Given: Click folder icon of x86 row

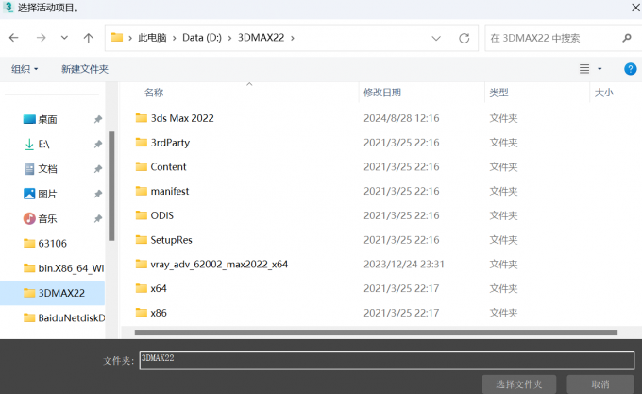Looking at the screenshot, I should 142,313.
